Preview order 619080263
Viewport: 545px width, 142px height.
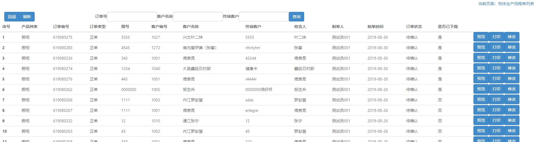click(481, 131)
